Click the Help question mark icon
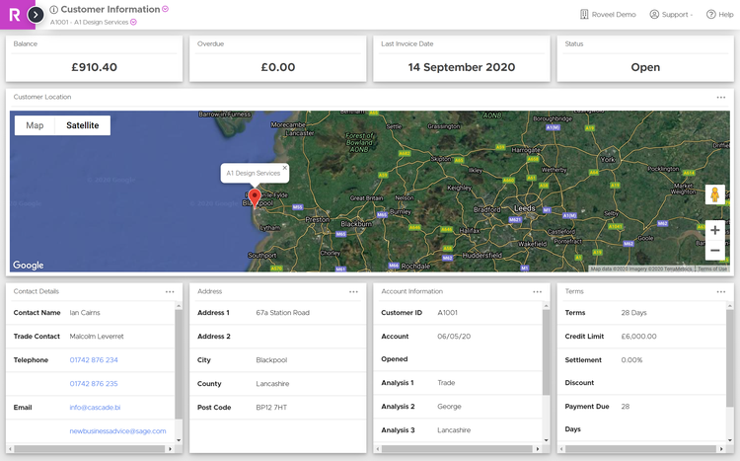Viewport: 740px width, 461px height. click(x=711, y=15)
